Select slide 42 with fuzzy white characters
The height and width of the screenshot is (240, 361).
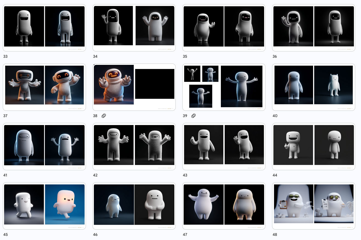pyautogui.click(x=134, y=146)
